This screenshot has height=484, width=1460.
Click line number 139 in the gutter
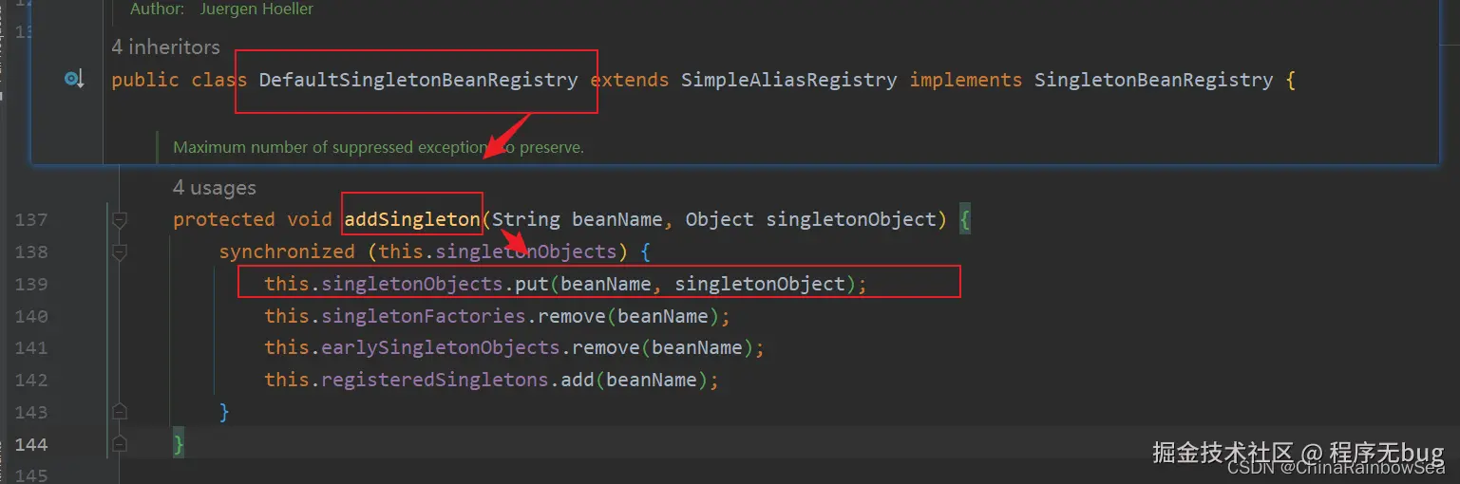click(31, 284)
